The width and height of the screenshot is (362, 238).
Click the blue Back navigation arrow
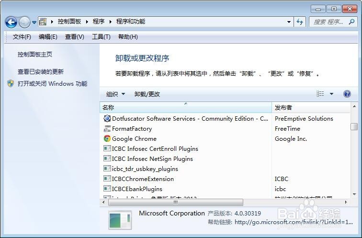pyautogui.click(x=11, y=23)
